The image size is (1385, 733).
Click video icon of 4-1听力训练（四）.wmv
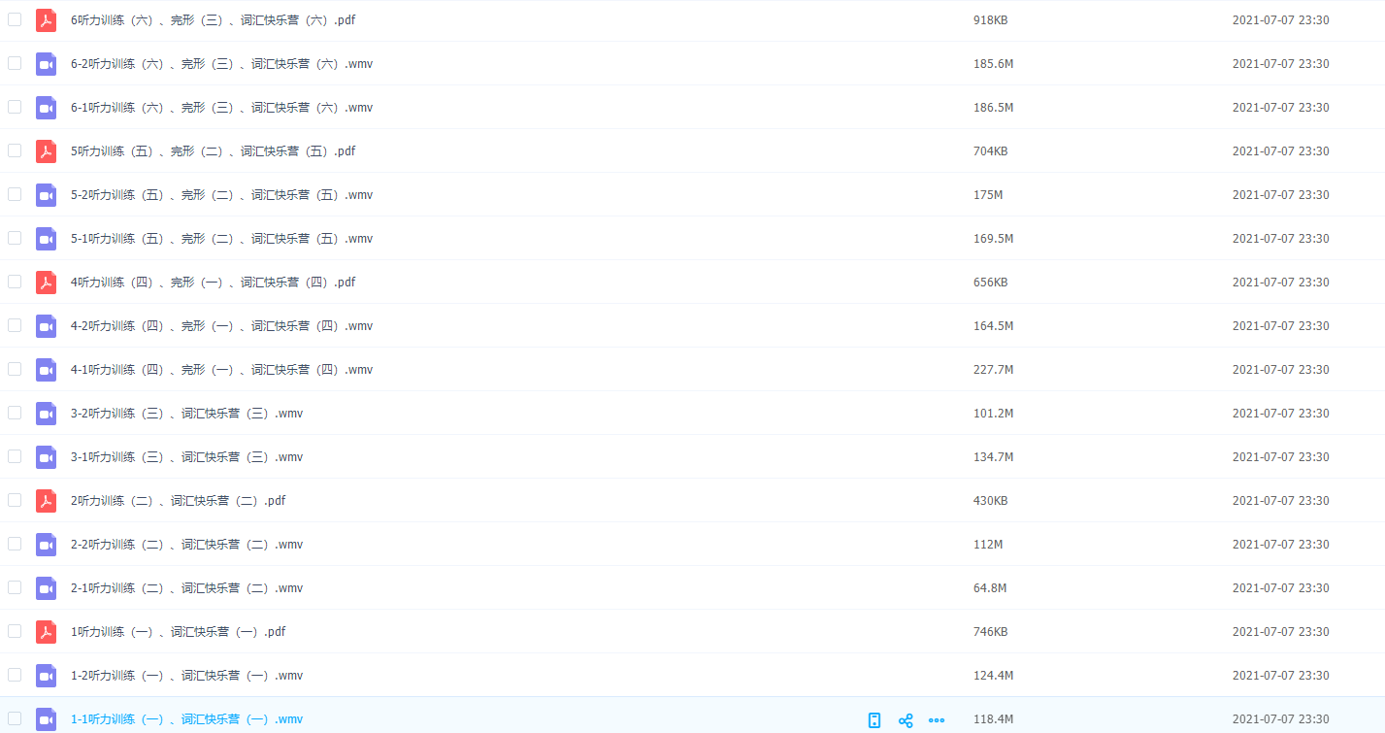click(x=46, y=370)
